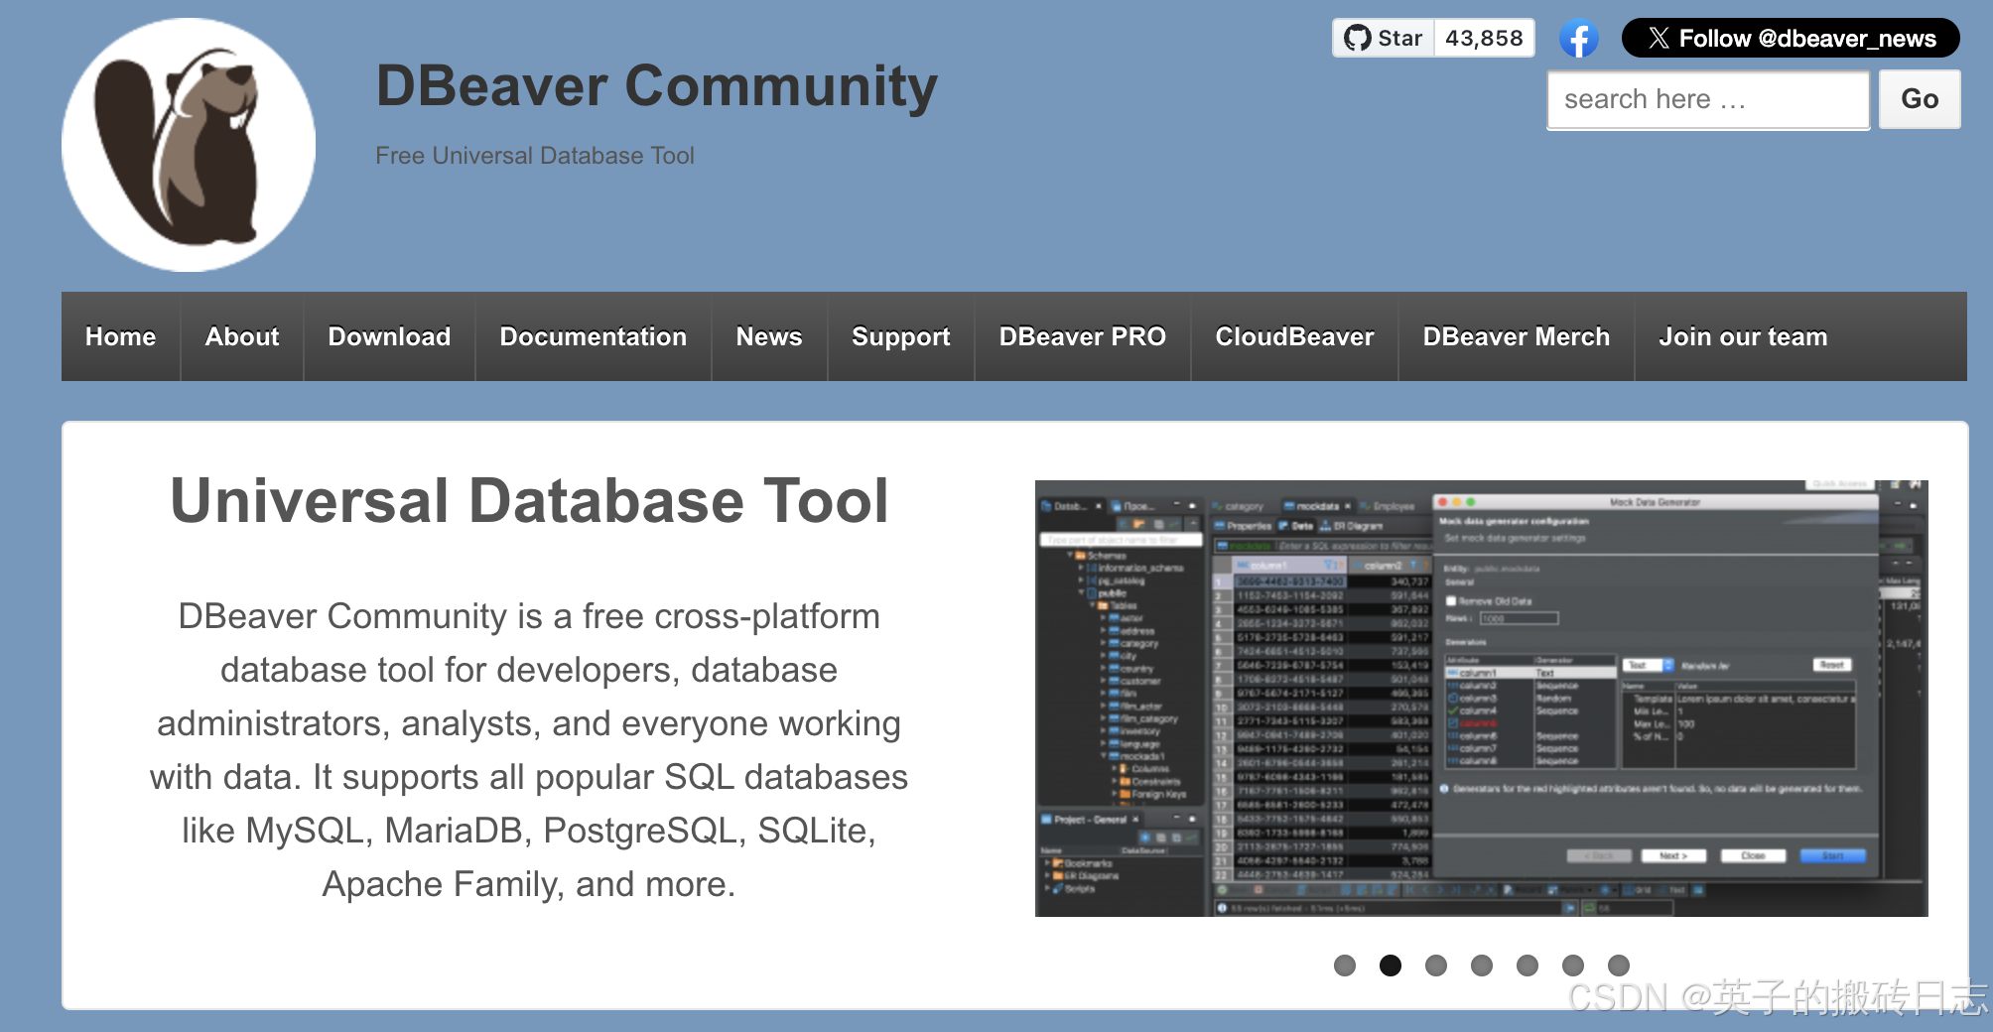
Task: Open the DBeaver Facebook page icon
Action: [1578, 39]
